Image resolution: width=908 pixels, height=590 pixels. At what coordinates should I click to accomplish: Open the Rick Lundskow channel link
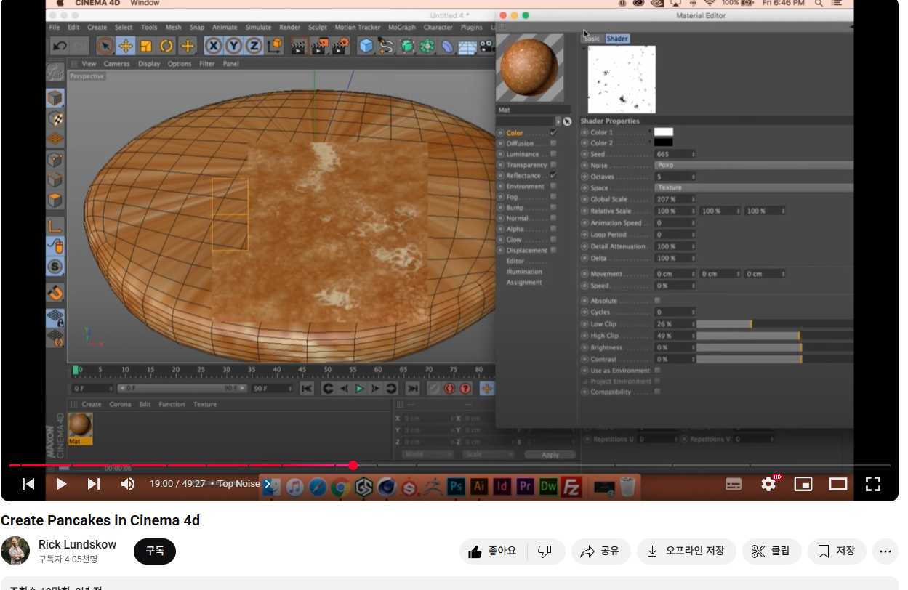(77, 545)
